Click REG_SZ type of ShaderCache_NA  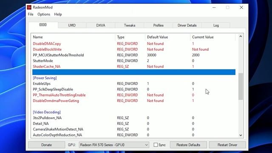[123, 67]
